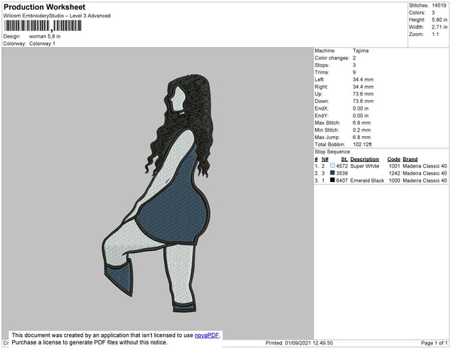The height and width of the screenshot is (349, 451).
Task: Select the Total Bobbin value 102.12ft
Action: click(362, 144)
